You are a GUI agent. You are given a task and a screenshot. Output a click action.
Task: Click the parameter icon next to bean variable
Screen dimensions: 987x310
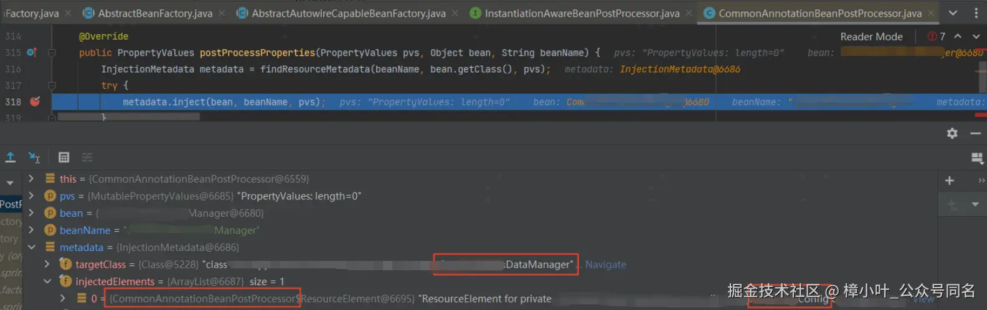click(x=50, y=213)
